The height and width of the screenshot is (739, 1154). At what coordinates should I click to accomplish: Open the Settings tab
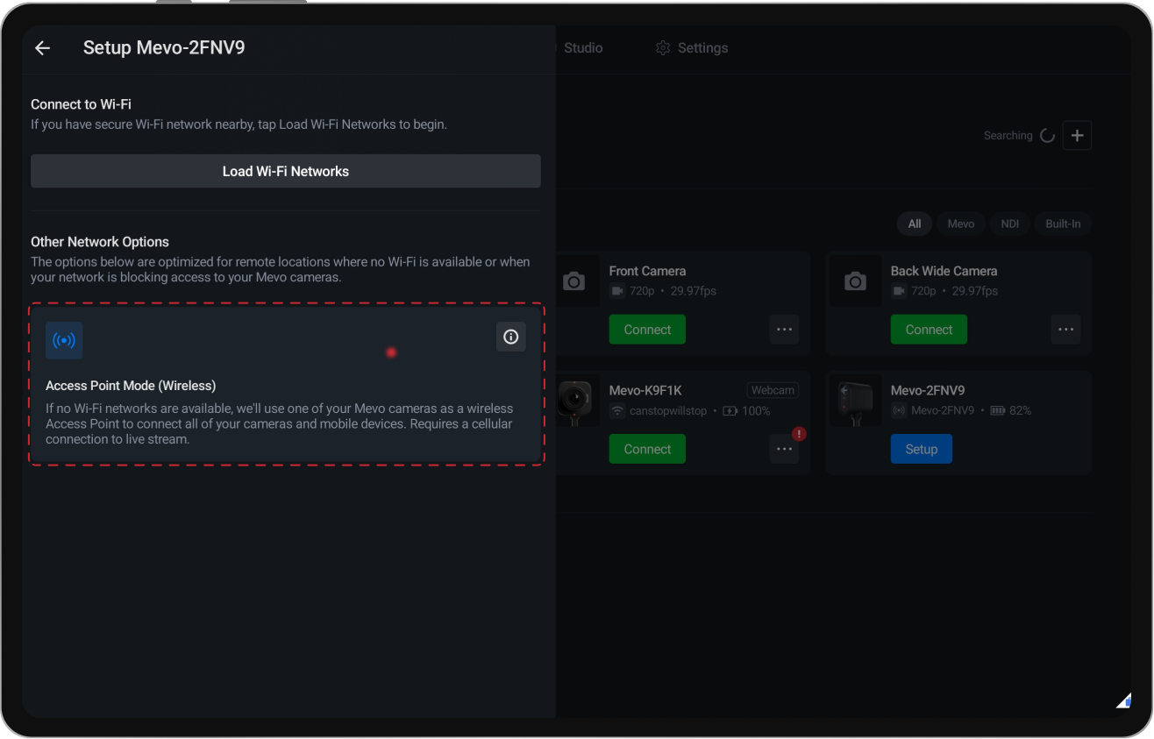tap(692, 48)
